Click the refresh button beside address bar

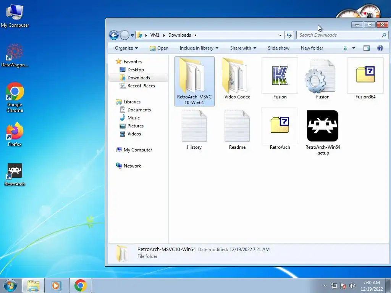point(289,35)
